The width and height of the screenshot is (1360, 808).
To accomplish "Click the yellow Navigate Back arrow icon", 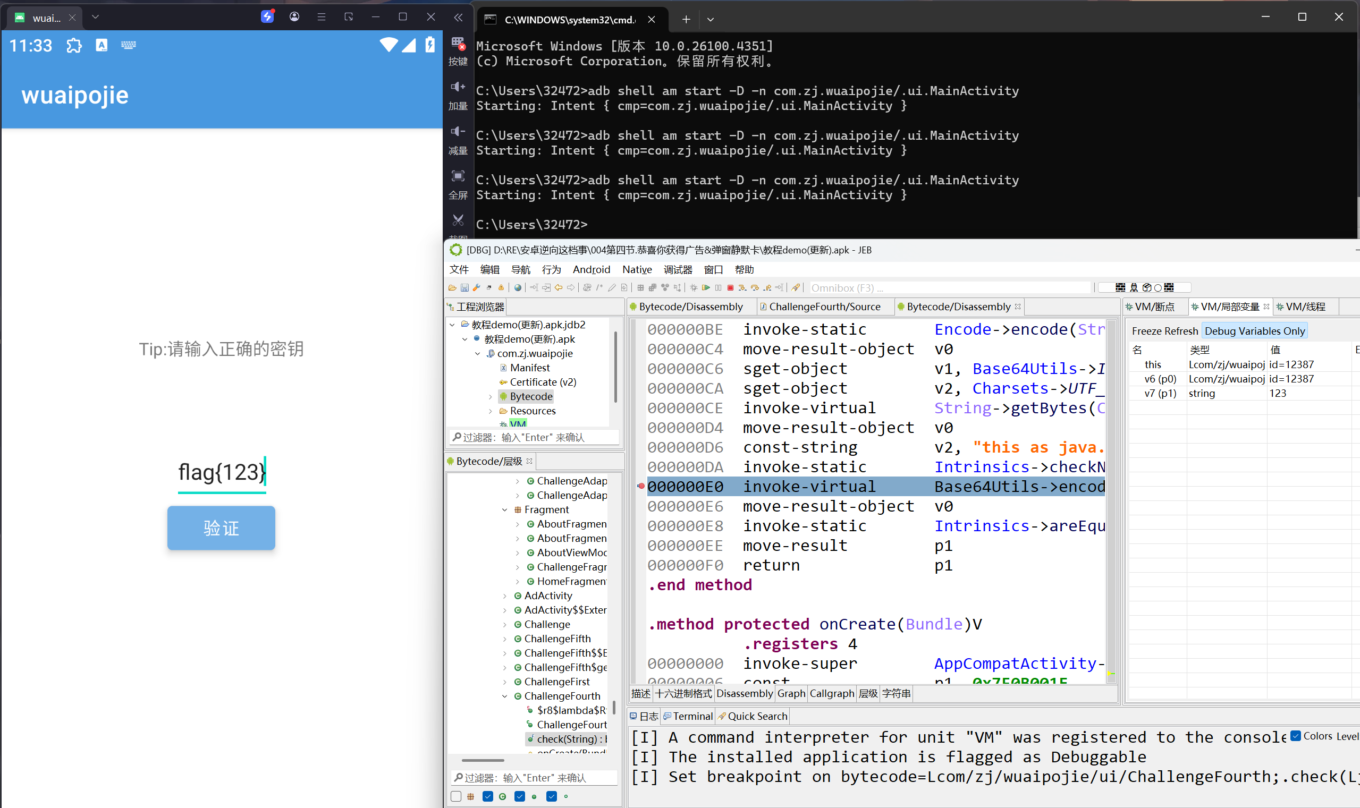I will click(558, 287).
